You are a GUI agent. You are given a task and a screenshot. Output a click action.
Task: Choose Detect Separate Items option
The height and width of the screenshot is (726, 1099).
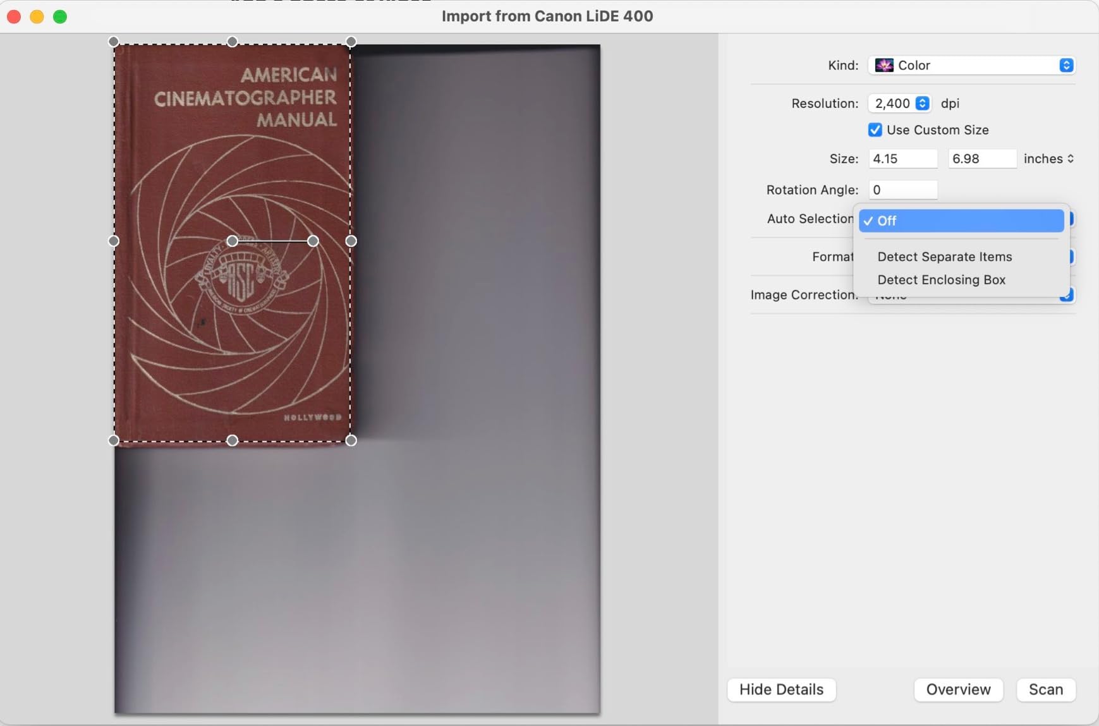click(945, 257)
